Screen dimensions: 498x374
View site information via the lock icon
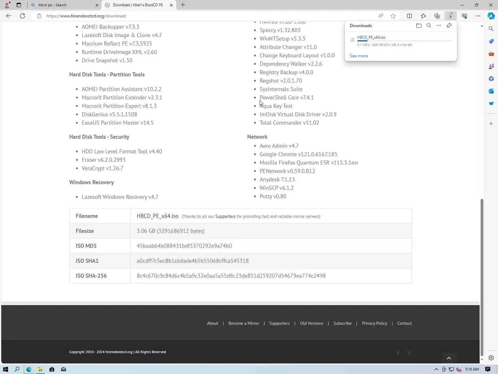click(39, 16)
